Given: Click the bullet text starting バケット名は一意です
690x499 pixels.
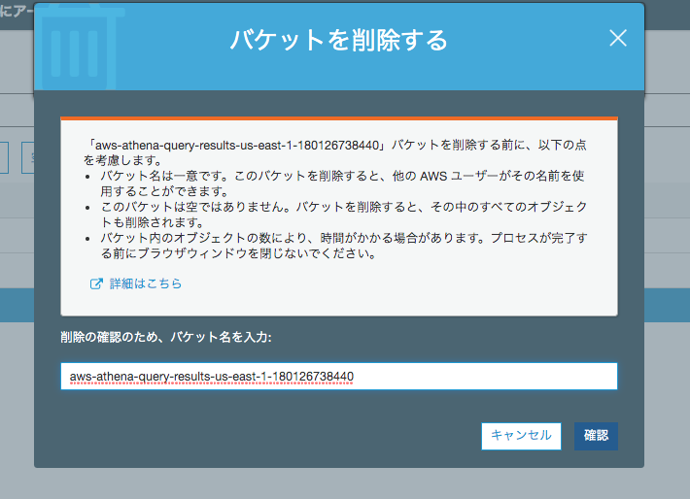Looking at the screenshot, I should [342, 183].
